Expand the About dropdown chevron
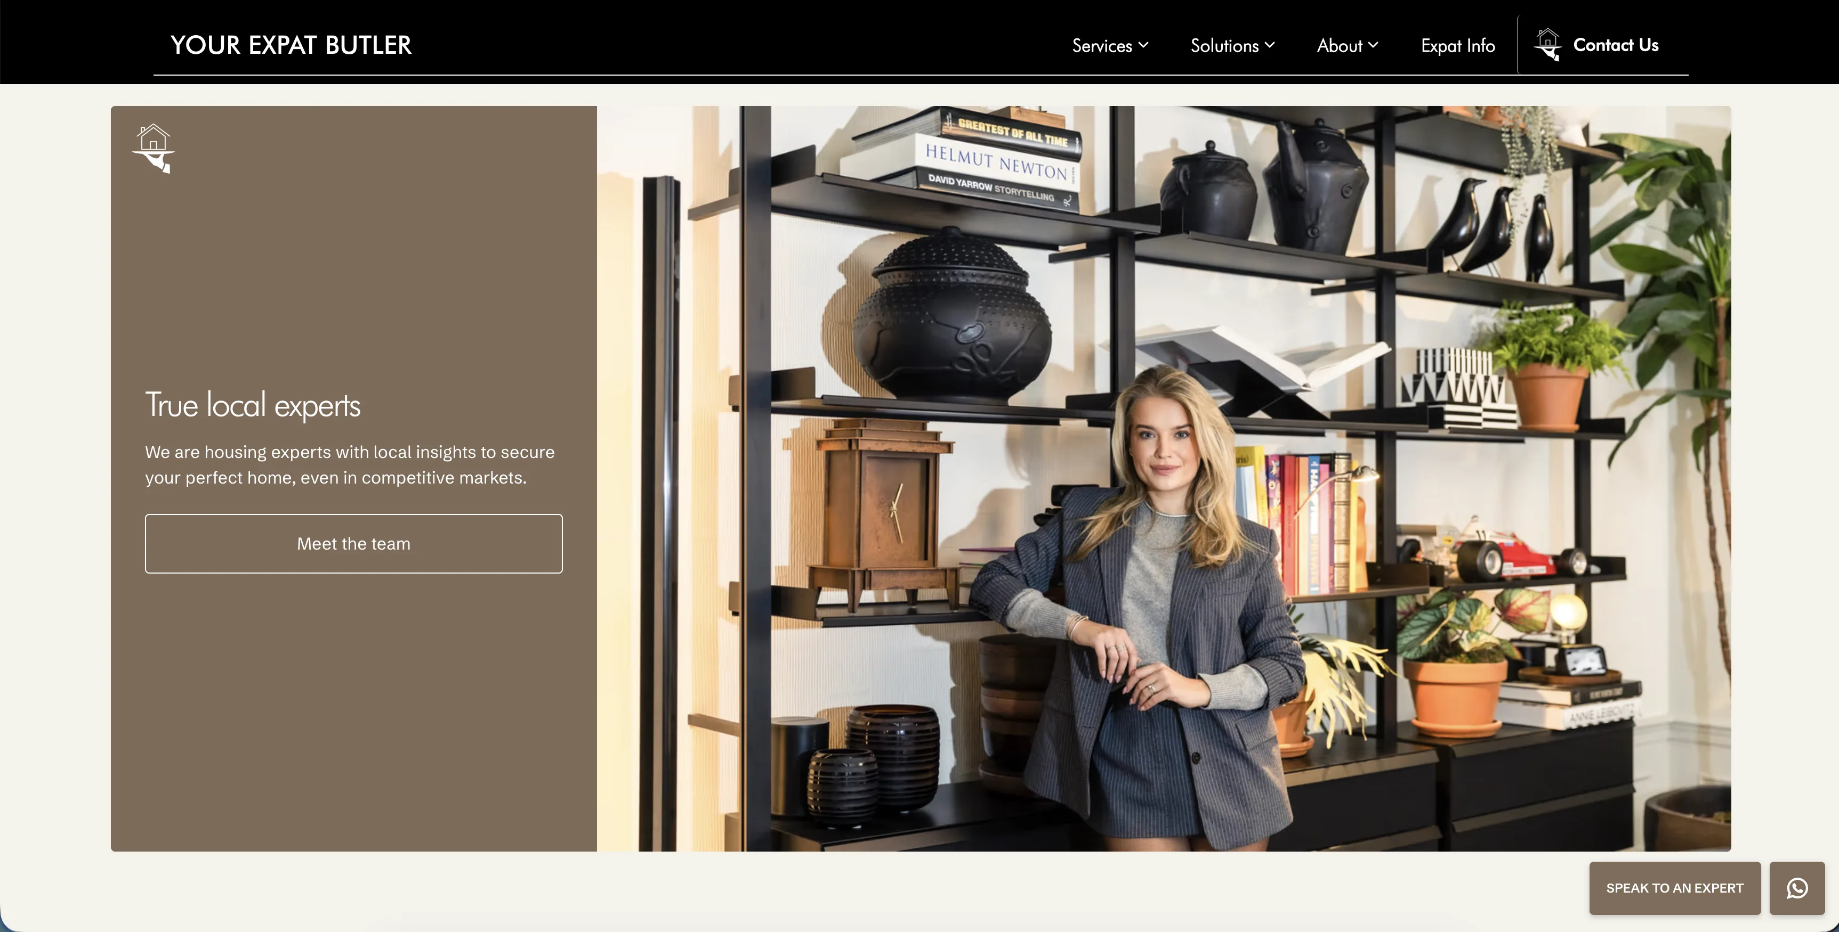The image size is (1839, 932). [x=1374, y=45]
